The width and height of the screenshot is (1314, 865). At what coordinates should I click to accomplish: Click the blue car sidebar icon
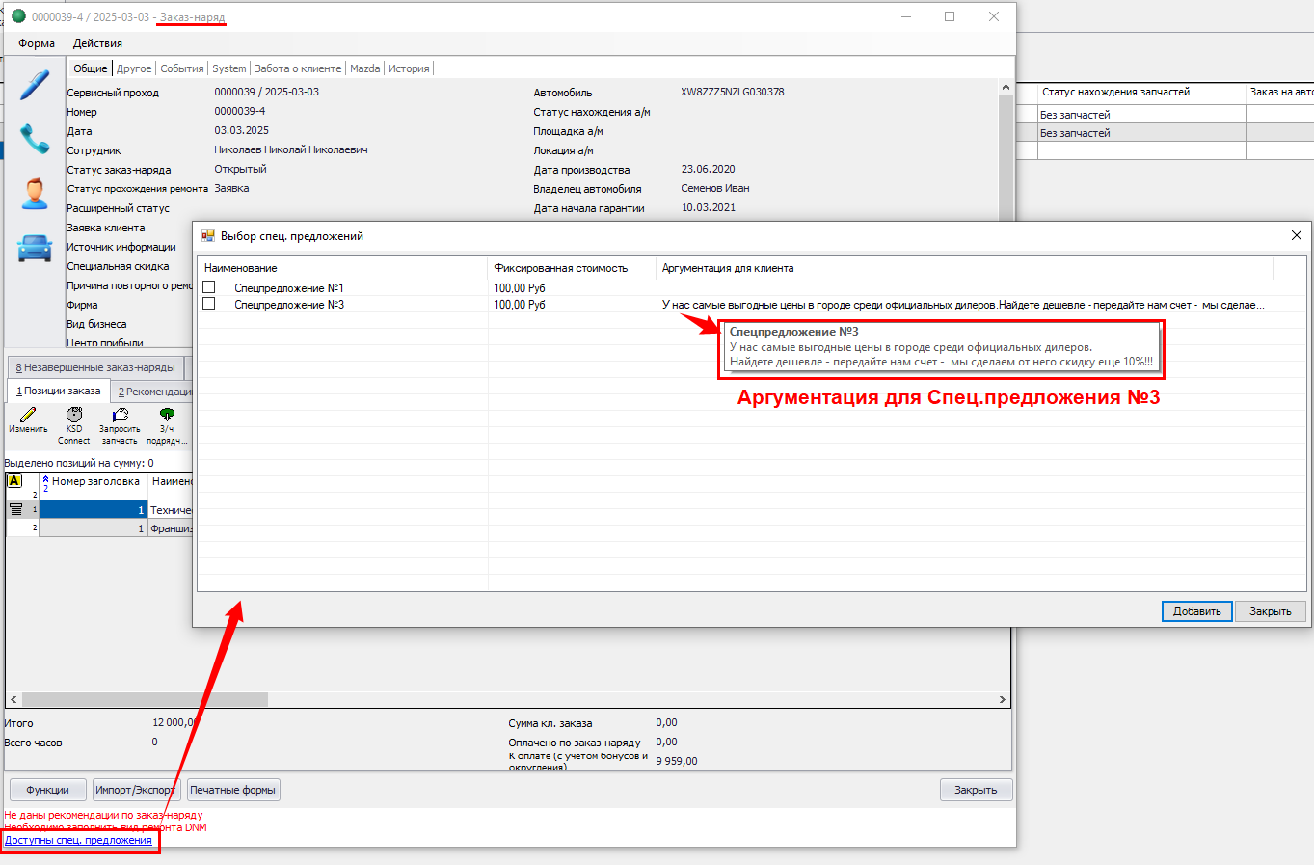click(x=35, y=248)
